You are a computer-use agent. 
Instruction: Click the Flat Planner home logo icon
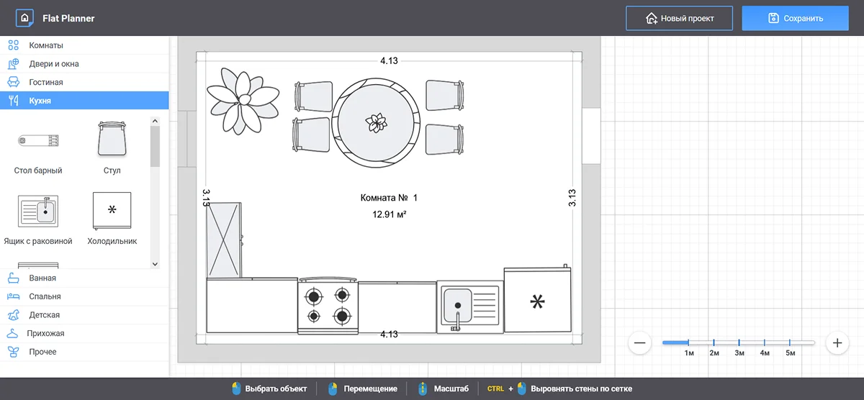point(25,18)
